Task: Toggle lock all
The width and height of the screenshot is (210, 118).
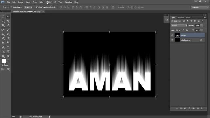Action: coord(187,30)
